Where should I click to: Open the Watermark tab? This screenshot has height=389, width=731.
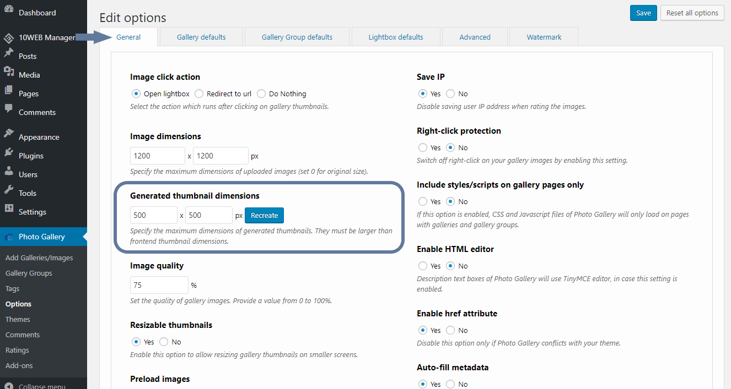point(544,37)
